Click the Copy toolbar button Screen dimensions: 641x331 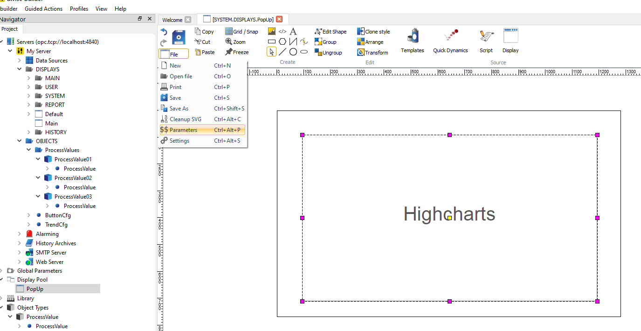pos(204,32)
